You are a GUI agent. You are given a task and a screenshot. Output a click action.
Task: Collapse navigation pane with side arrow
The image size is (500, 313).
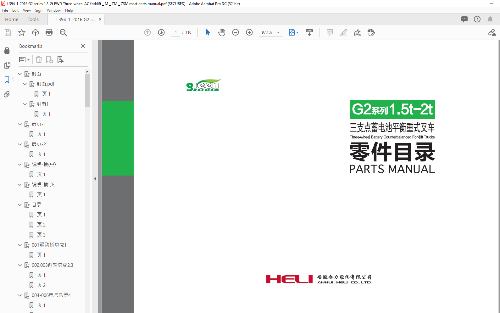click(x=95, y=179)
